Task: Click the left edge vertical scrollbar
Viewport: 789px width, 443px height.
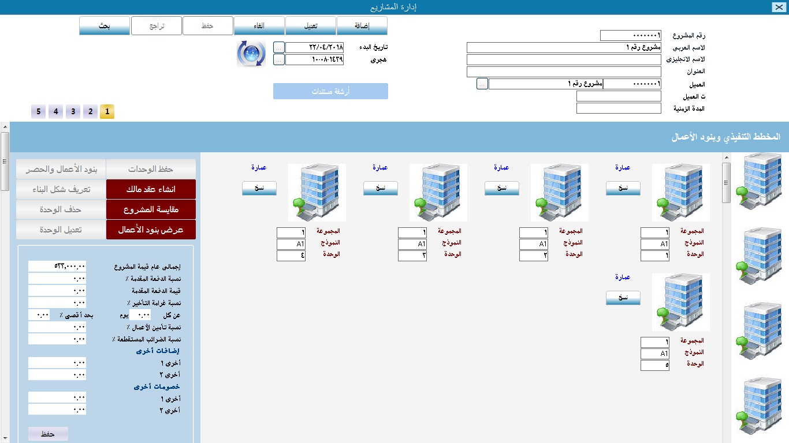Action: click(x=5, y=283)
